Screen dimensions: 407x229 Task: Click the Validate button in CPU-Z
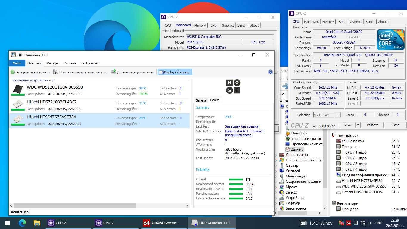(x=372, y=125)
